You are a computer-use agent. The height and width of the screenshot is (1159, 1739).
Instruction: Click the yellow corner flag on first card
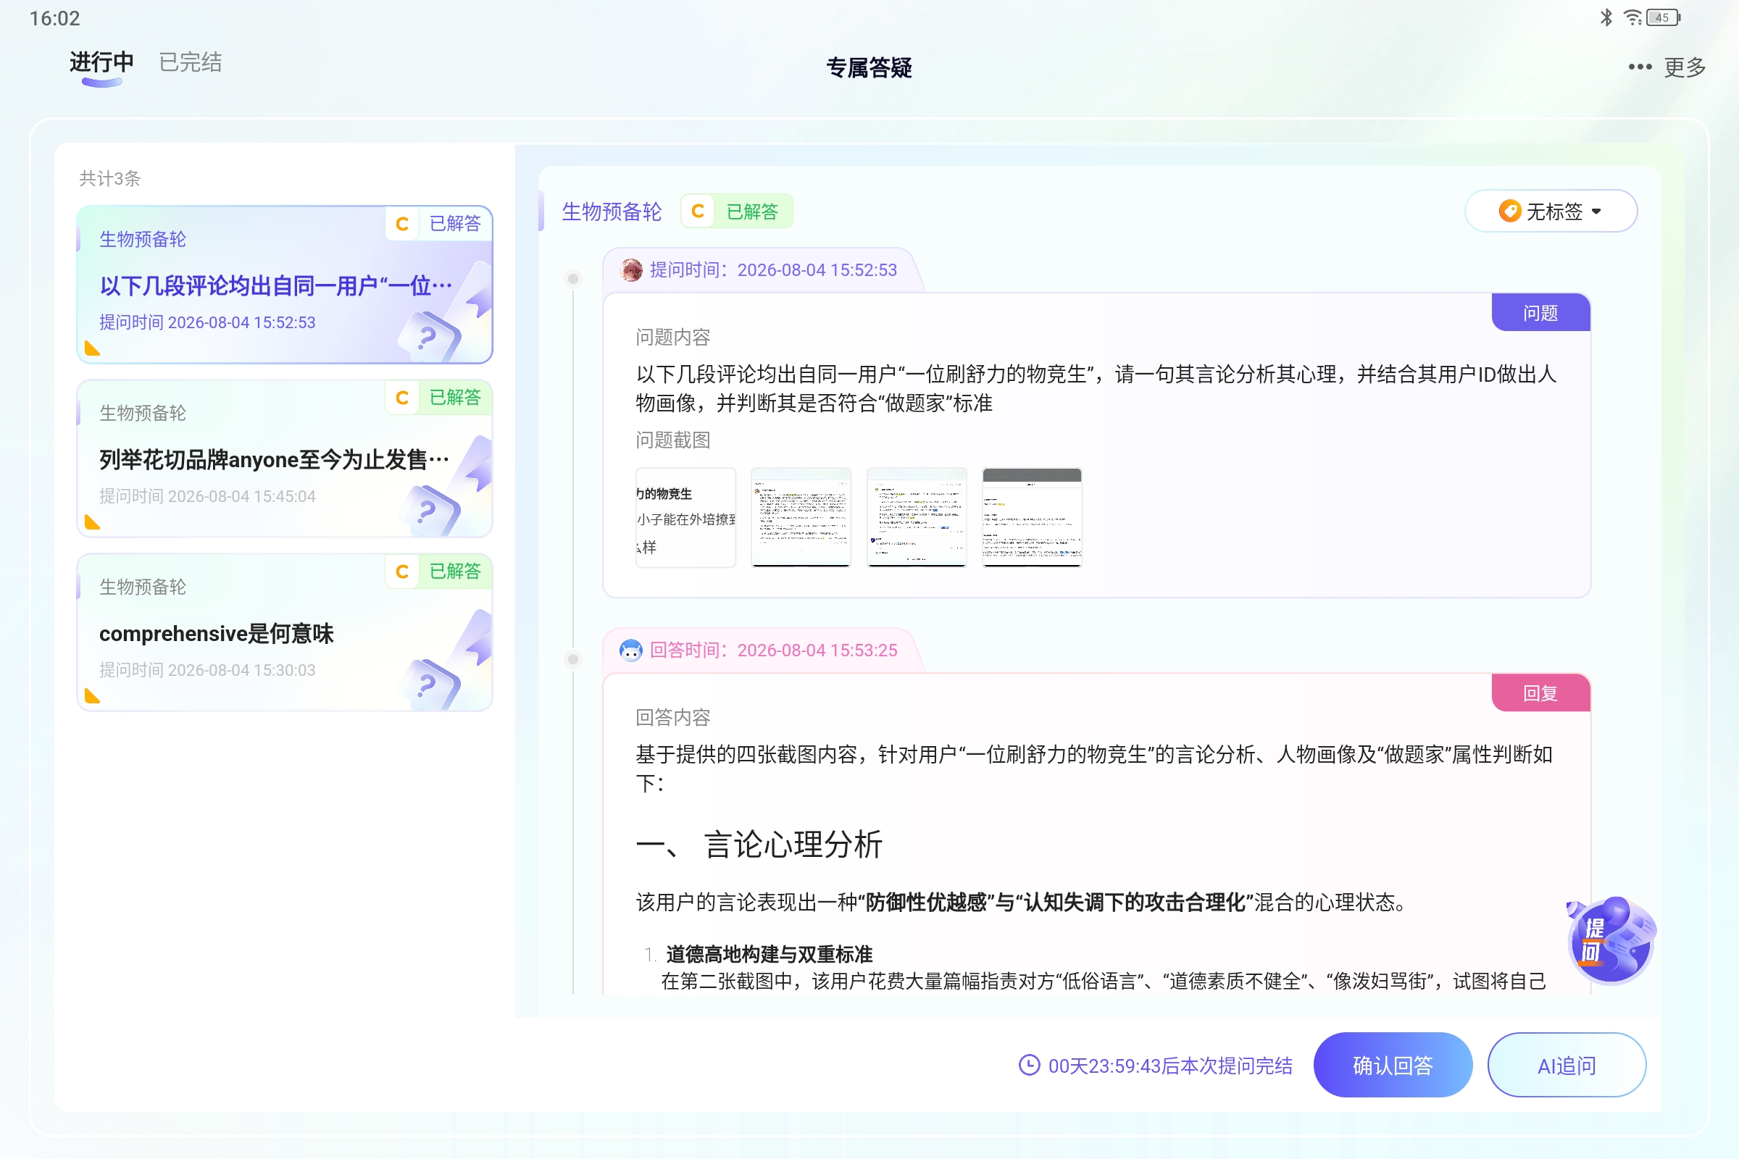click(x=93, y=348)
